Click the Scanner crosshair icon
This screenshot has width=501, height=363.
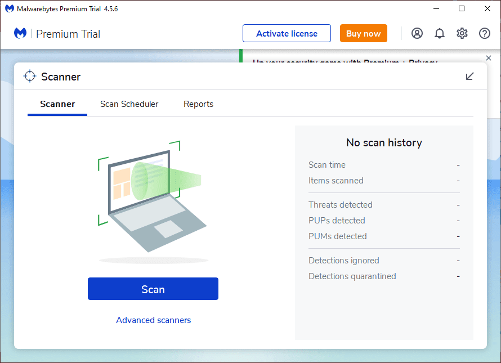point(30,76)
